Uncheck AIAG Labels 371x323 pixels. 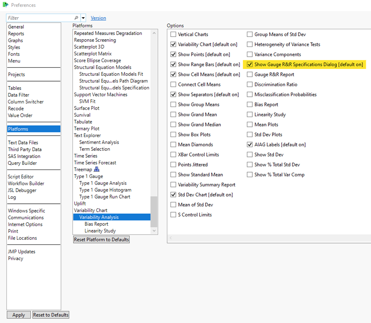pyautogui.click(x=250, y=144)
